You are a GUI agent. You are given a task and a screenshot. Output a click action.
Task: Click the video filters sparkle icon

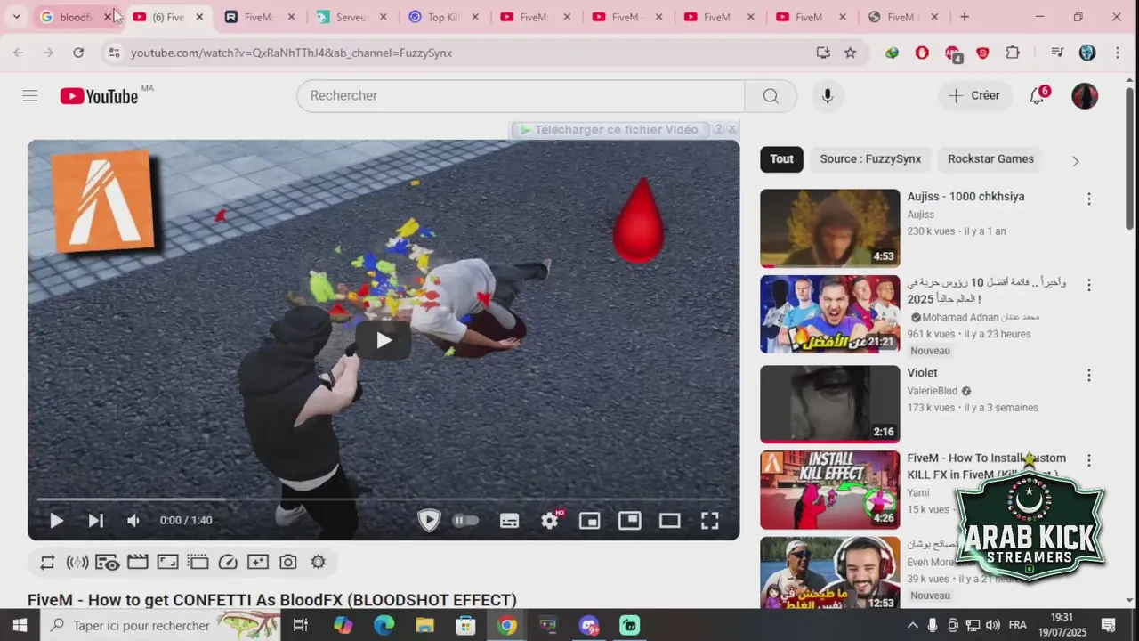258,562
